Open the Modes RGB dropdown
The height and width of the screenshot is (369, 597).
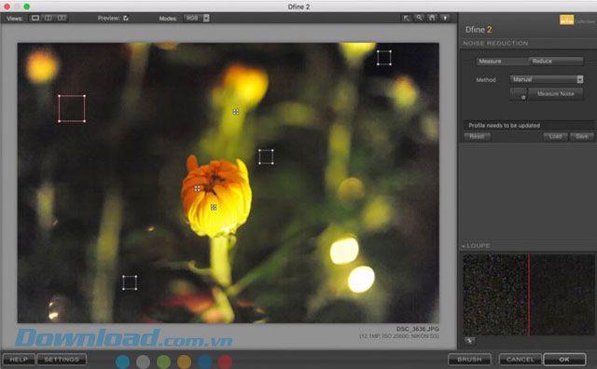pyautogui.click(x=197, y=18)
